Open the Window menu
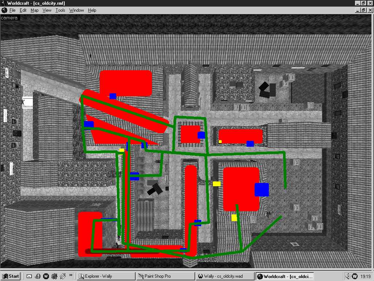 76,10
